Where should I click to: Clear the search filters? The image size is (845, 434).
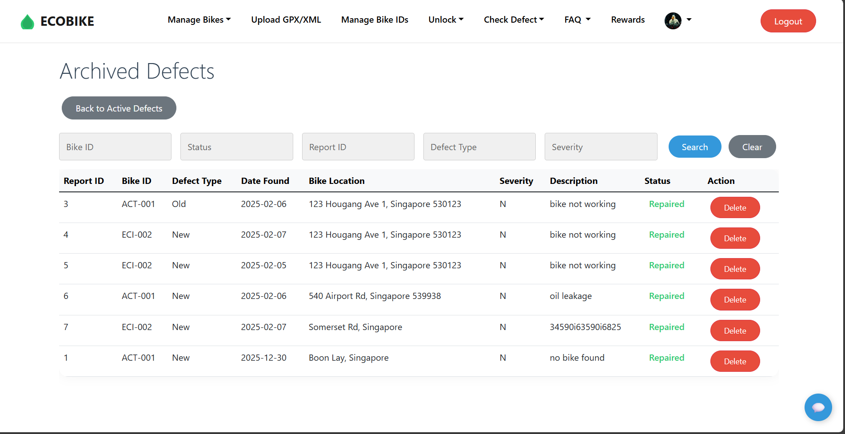(752, 147)
